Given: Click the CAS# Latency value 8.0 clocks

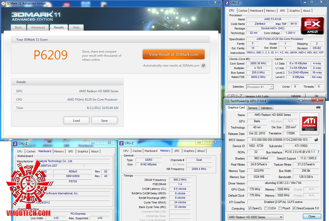Looking at the screenshot, I should click(180, 189).
